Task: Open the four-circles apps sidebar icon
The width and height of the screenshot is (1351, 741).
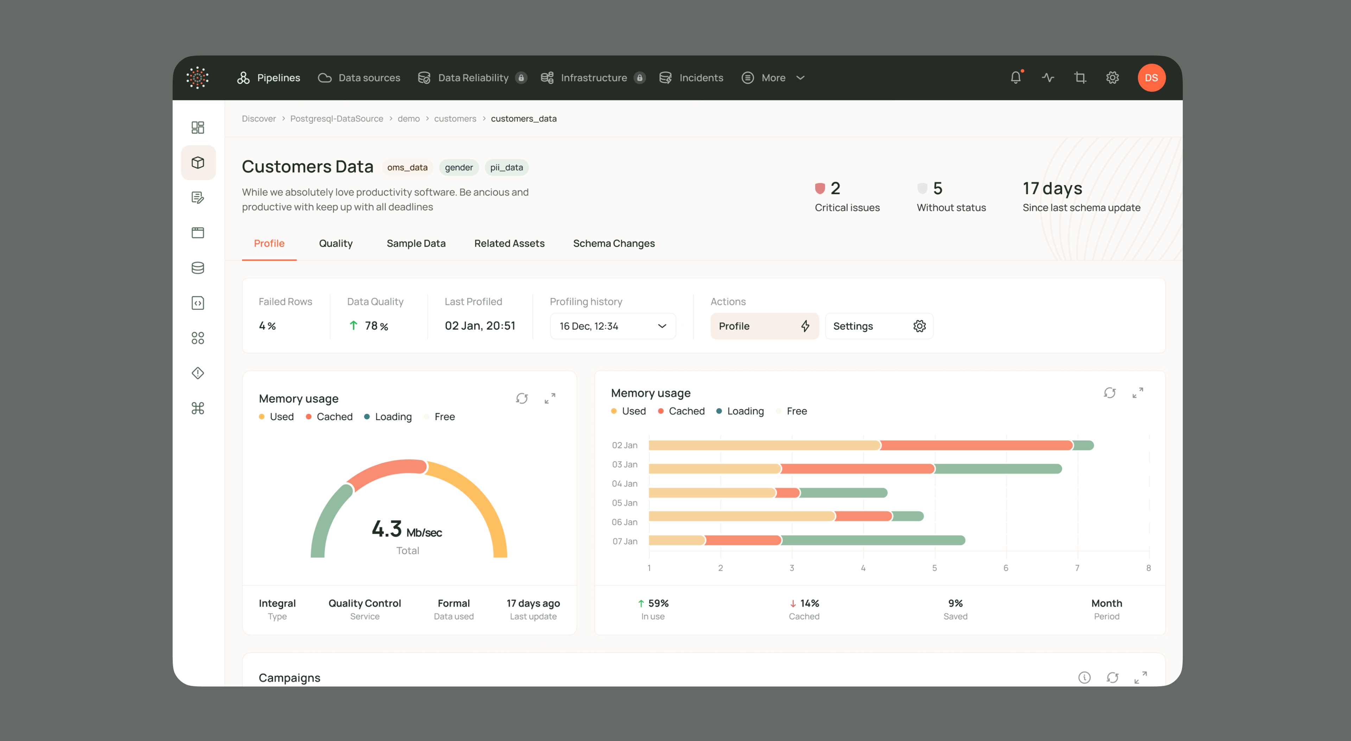Action: [198, 338]
